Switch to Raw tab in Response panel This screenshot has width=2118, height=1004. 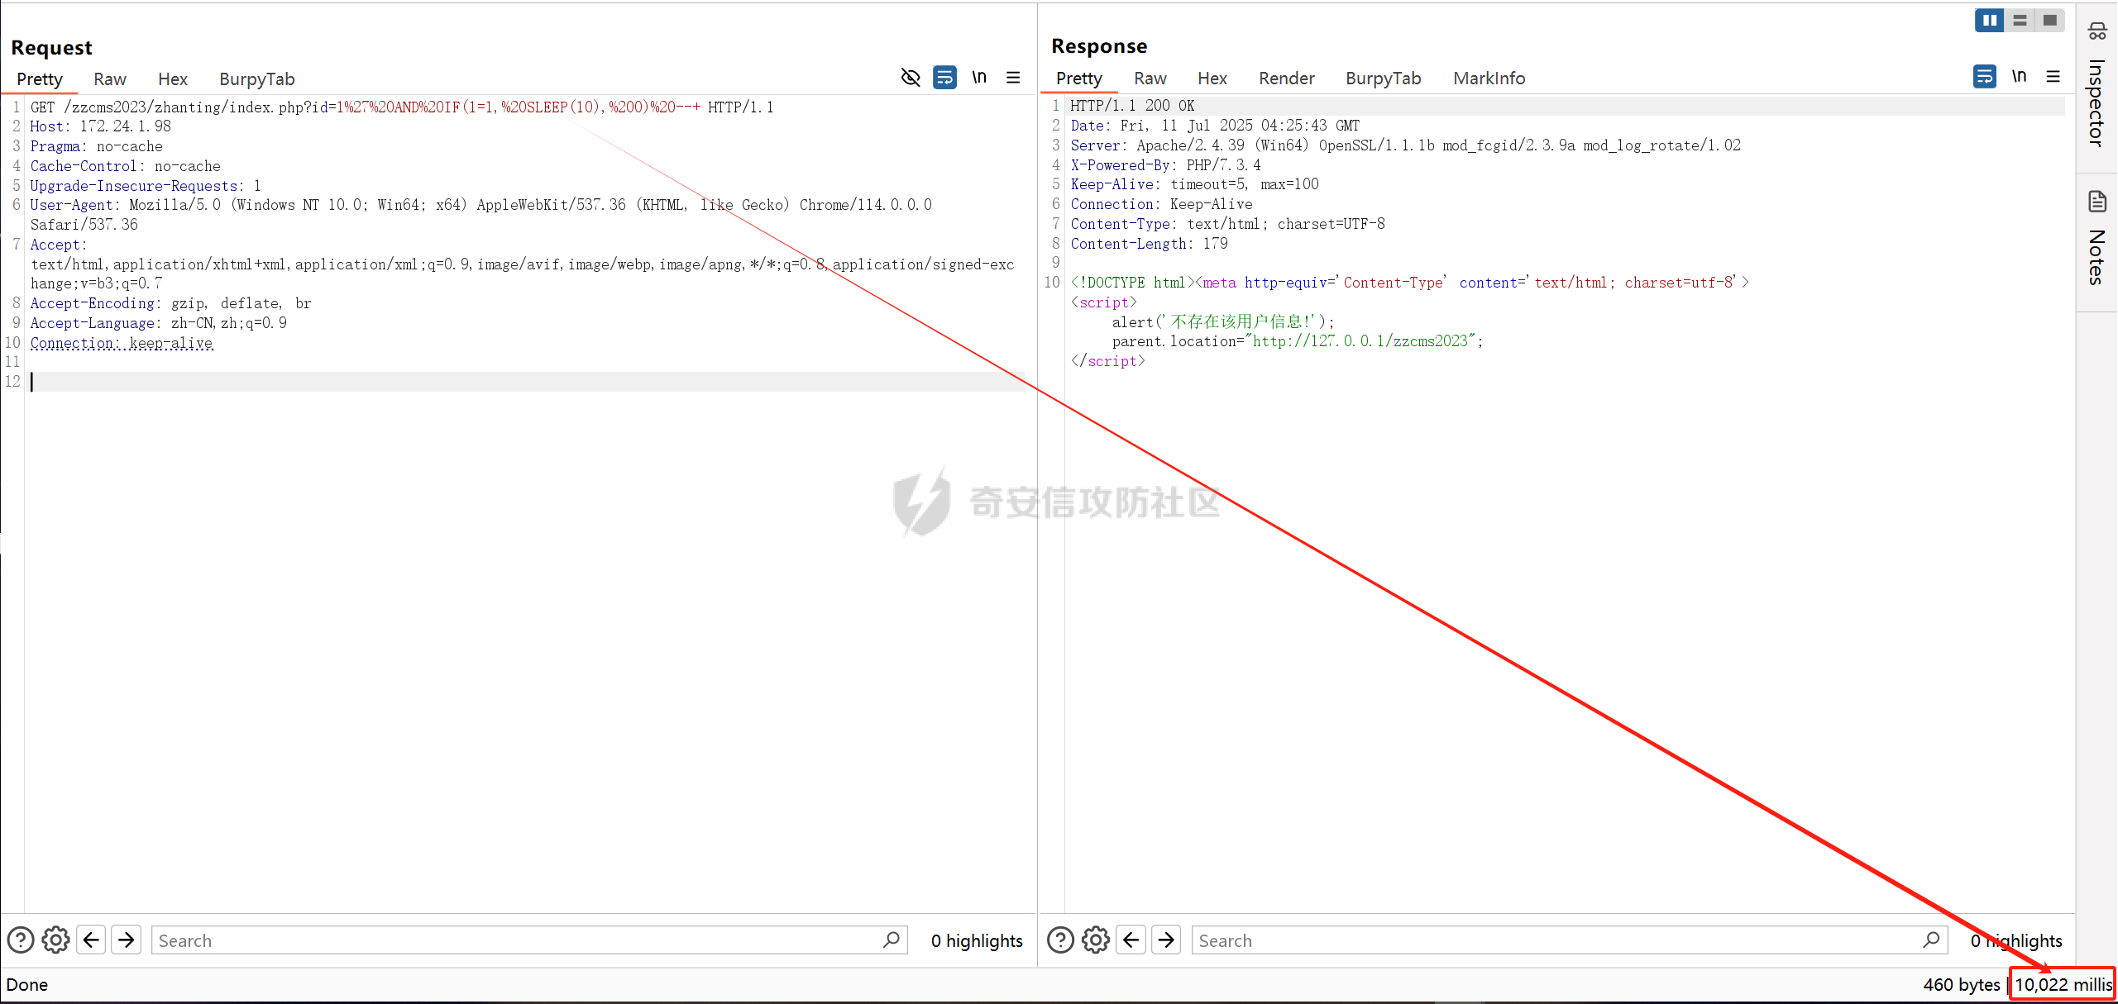pyautogui.click(x=1150, y=79)
